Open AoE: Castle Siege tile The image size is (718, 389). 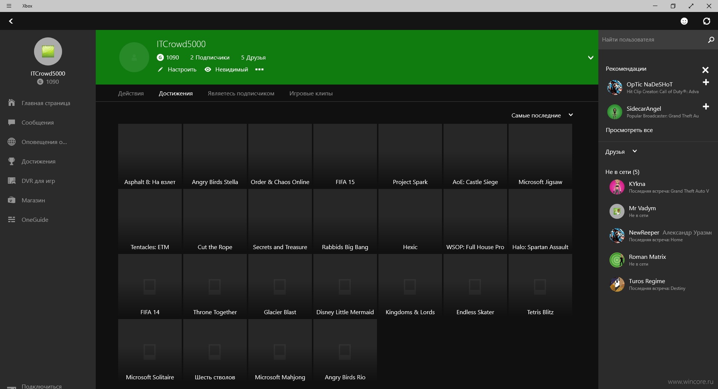[x=475, y=156]
